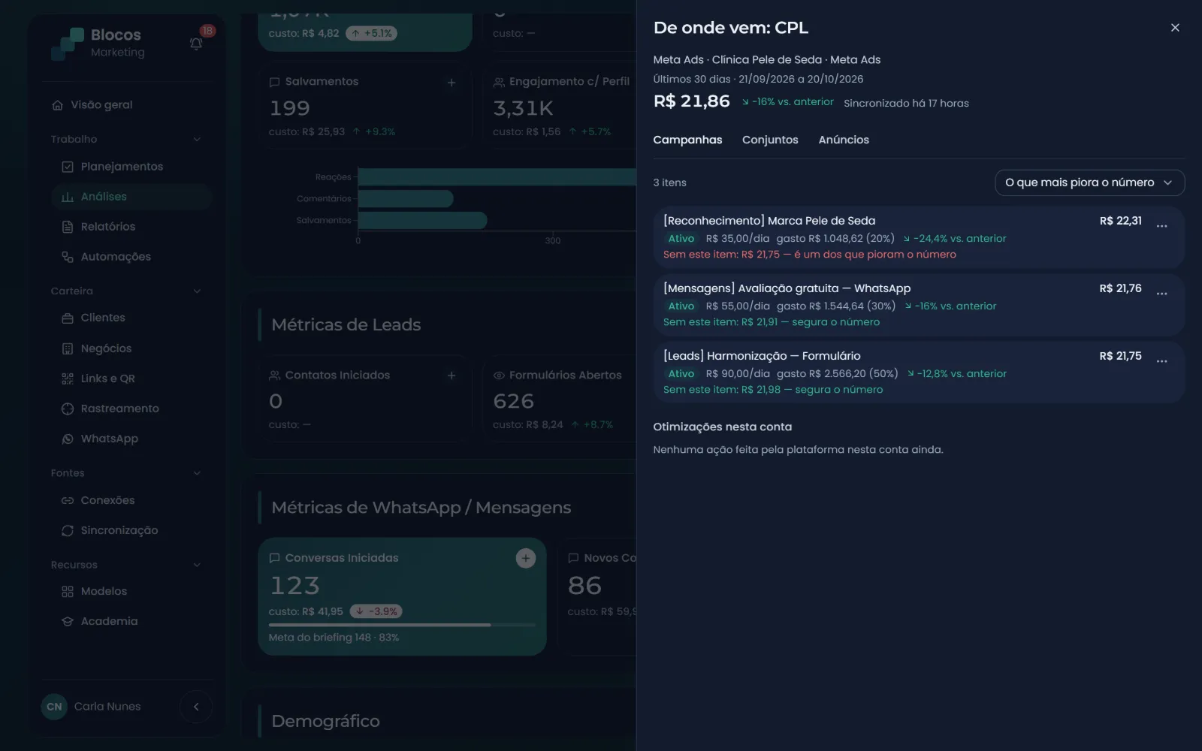Viewport: 1202px width, 751px height.
Task: Open options for Mensagens Avaliação gratuita row
Action: pyautogui.click(x=1162, y=293)
